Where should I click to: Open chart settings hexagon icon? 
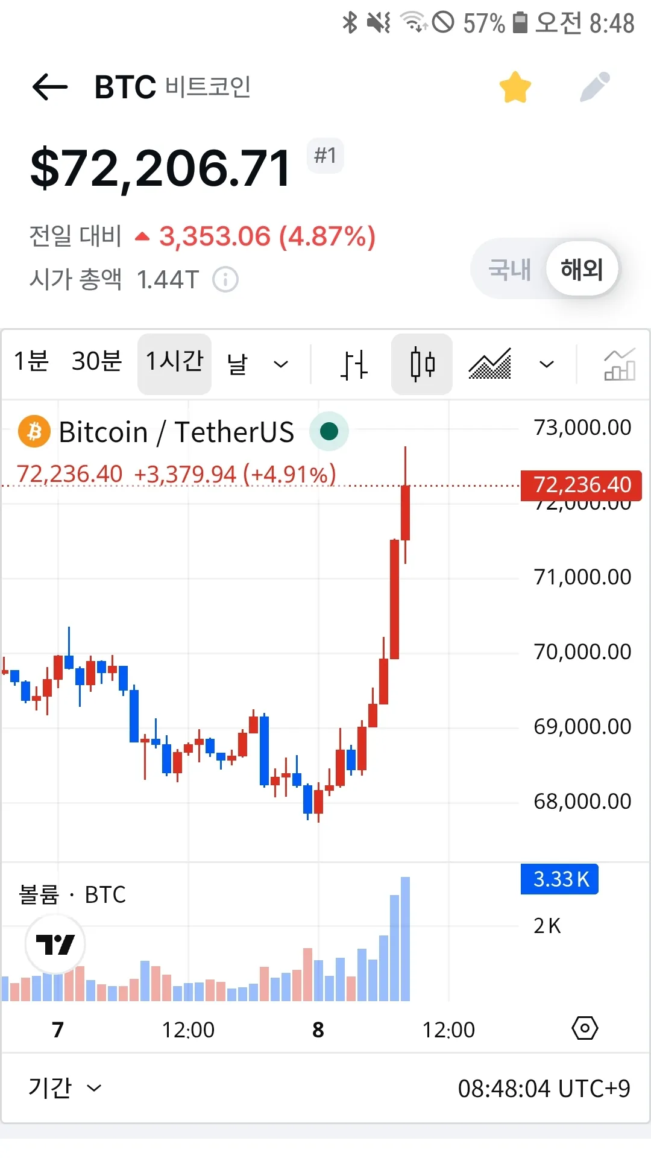[584, 1028]
